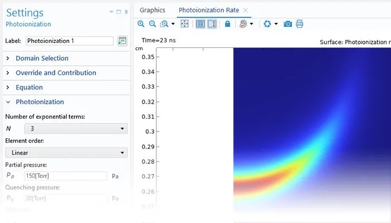
Task: Take a snapshot with the camera icon
Action: click(x=288, y=24)
